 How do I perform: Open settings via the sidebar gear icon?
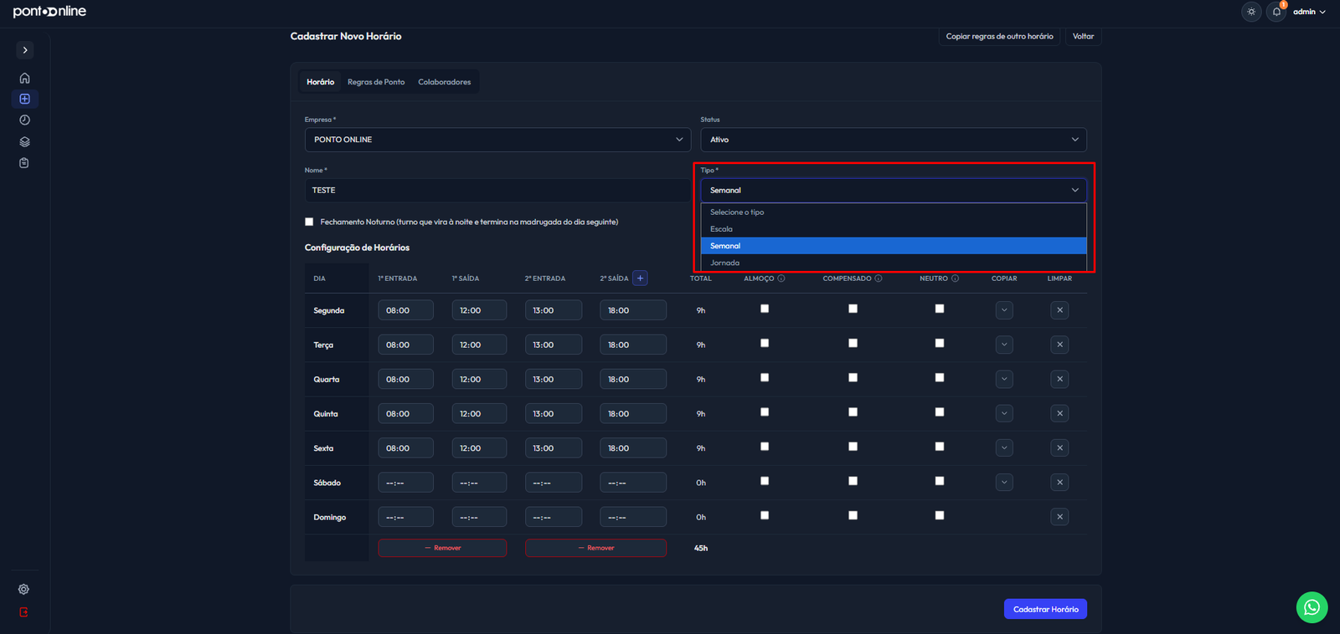[x=23, y=590]
